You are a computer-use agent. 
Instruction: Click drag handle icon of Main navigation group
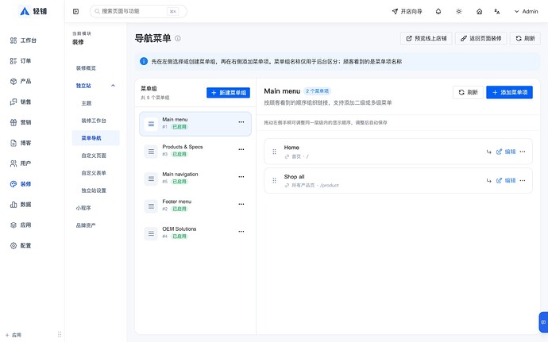click(x=151, y=179)
